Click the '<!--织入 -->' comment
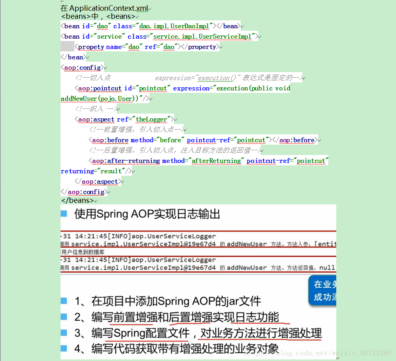This screenshot has width=396, height=361. tap(96, 109)
